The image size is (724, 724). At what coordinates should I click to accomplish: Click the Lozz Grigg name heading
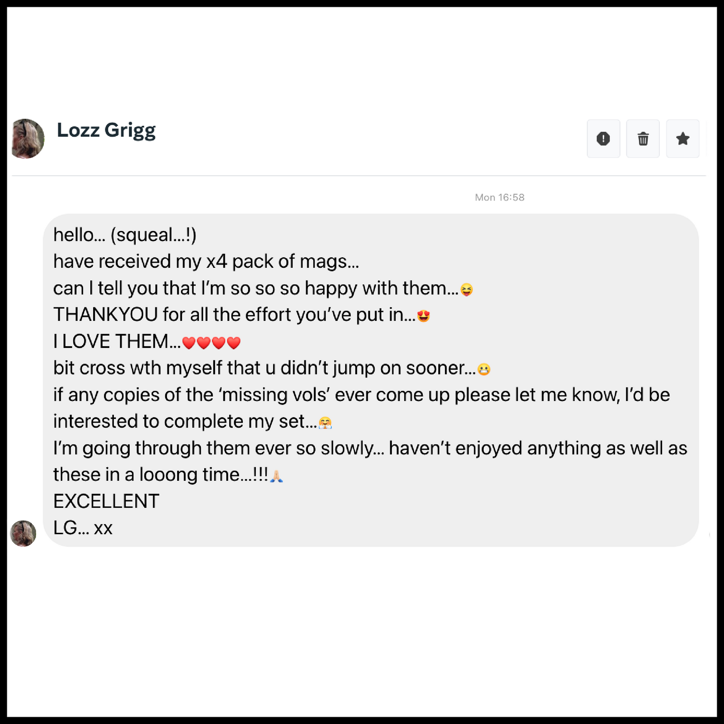[x=106, y=130]
